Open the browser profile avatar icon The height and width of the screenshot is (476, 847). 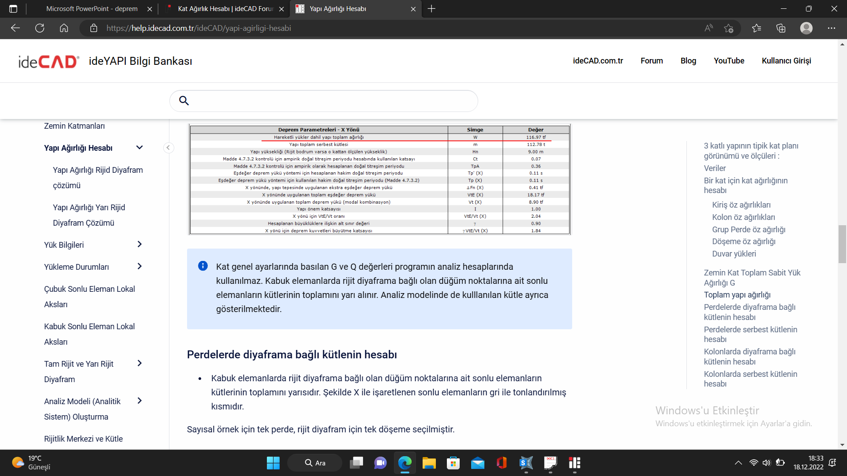[x=806, y=28]
